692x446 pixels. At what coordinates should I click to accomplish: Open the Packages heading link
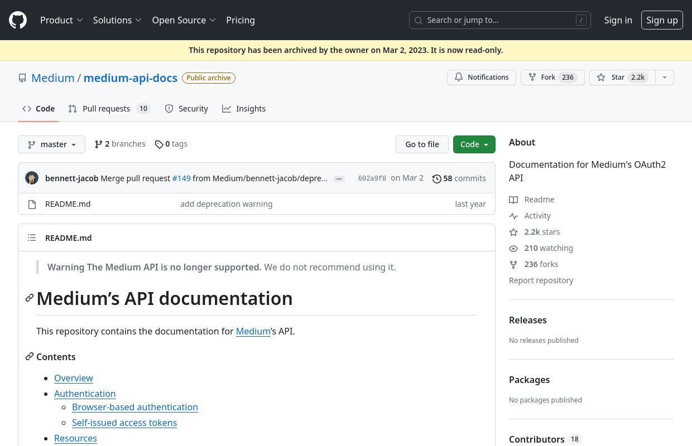coord(530,380)
